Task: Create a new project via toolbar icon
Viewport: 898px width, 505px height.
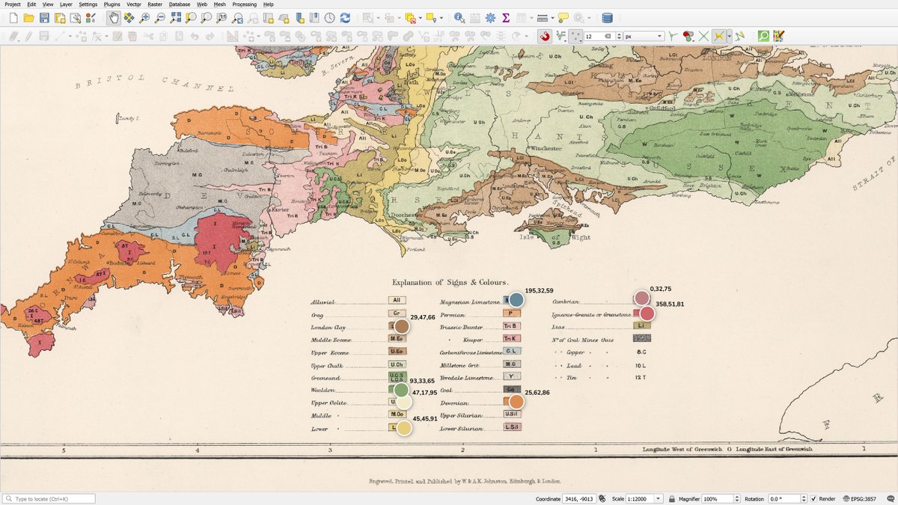Action: (13, 17)
